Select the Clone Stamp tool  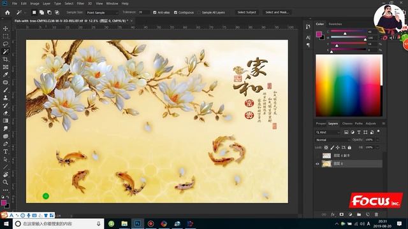click(6, 97)
